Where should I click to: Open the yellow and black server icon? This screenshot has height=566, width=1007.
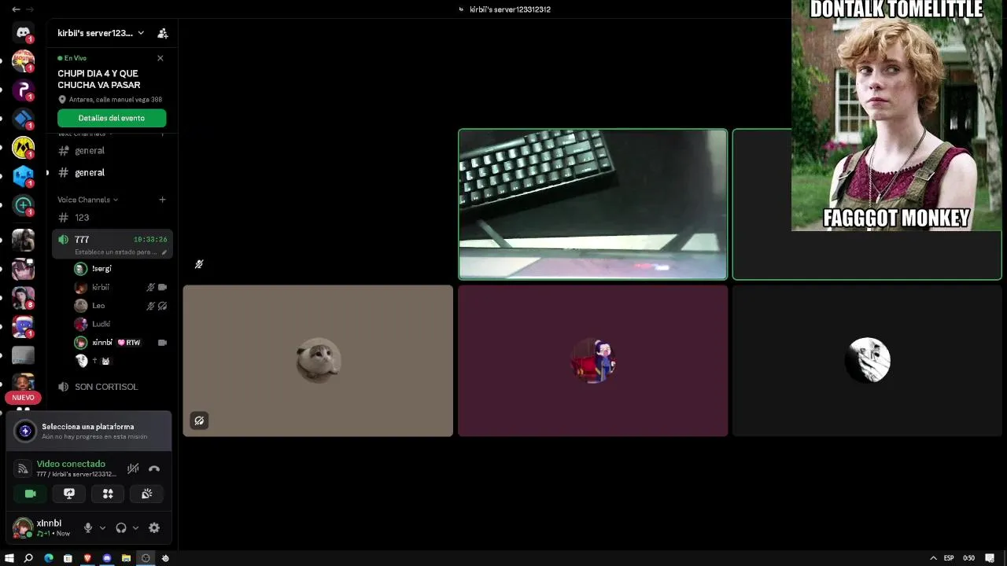click(x=23, y=148)
